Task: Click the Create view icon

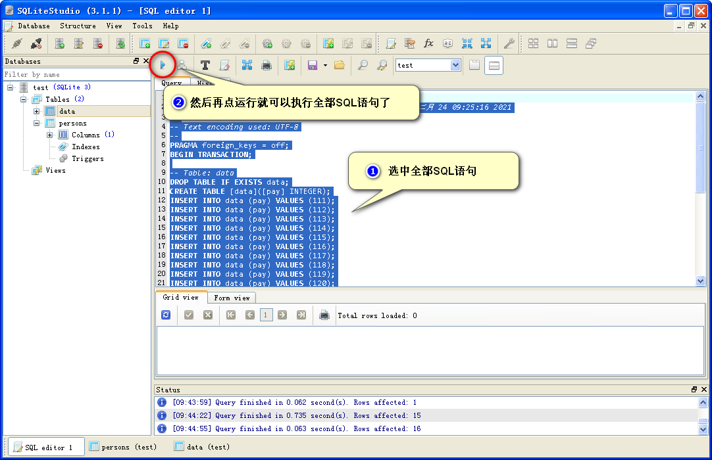Action: coord(328,43)
